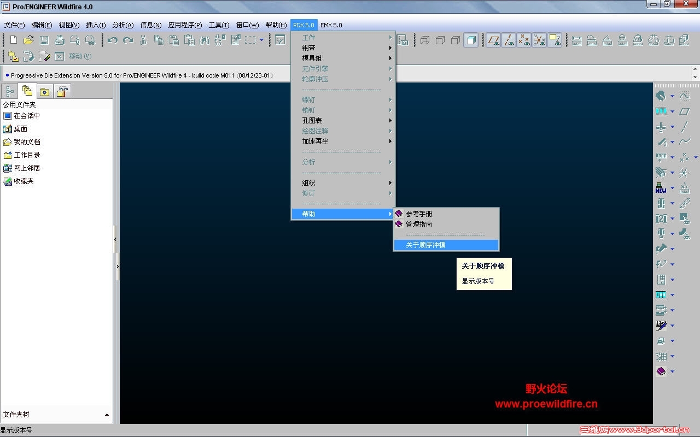Undo the last action with Undo arrow
Image resolution: width=700 pixels, height=437 pixels.
(113, 40)
